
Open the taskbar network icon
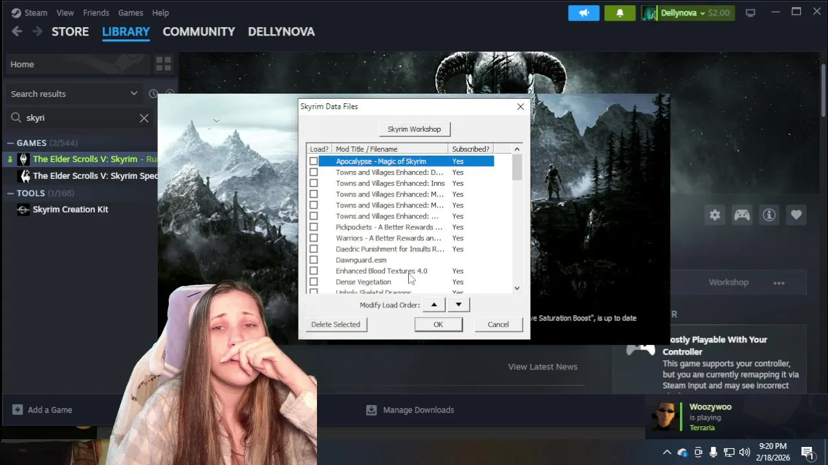(729, 452)
